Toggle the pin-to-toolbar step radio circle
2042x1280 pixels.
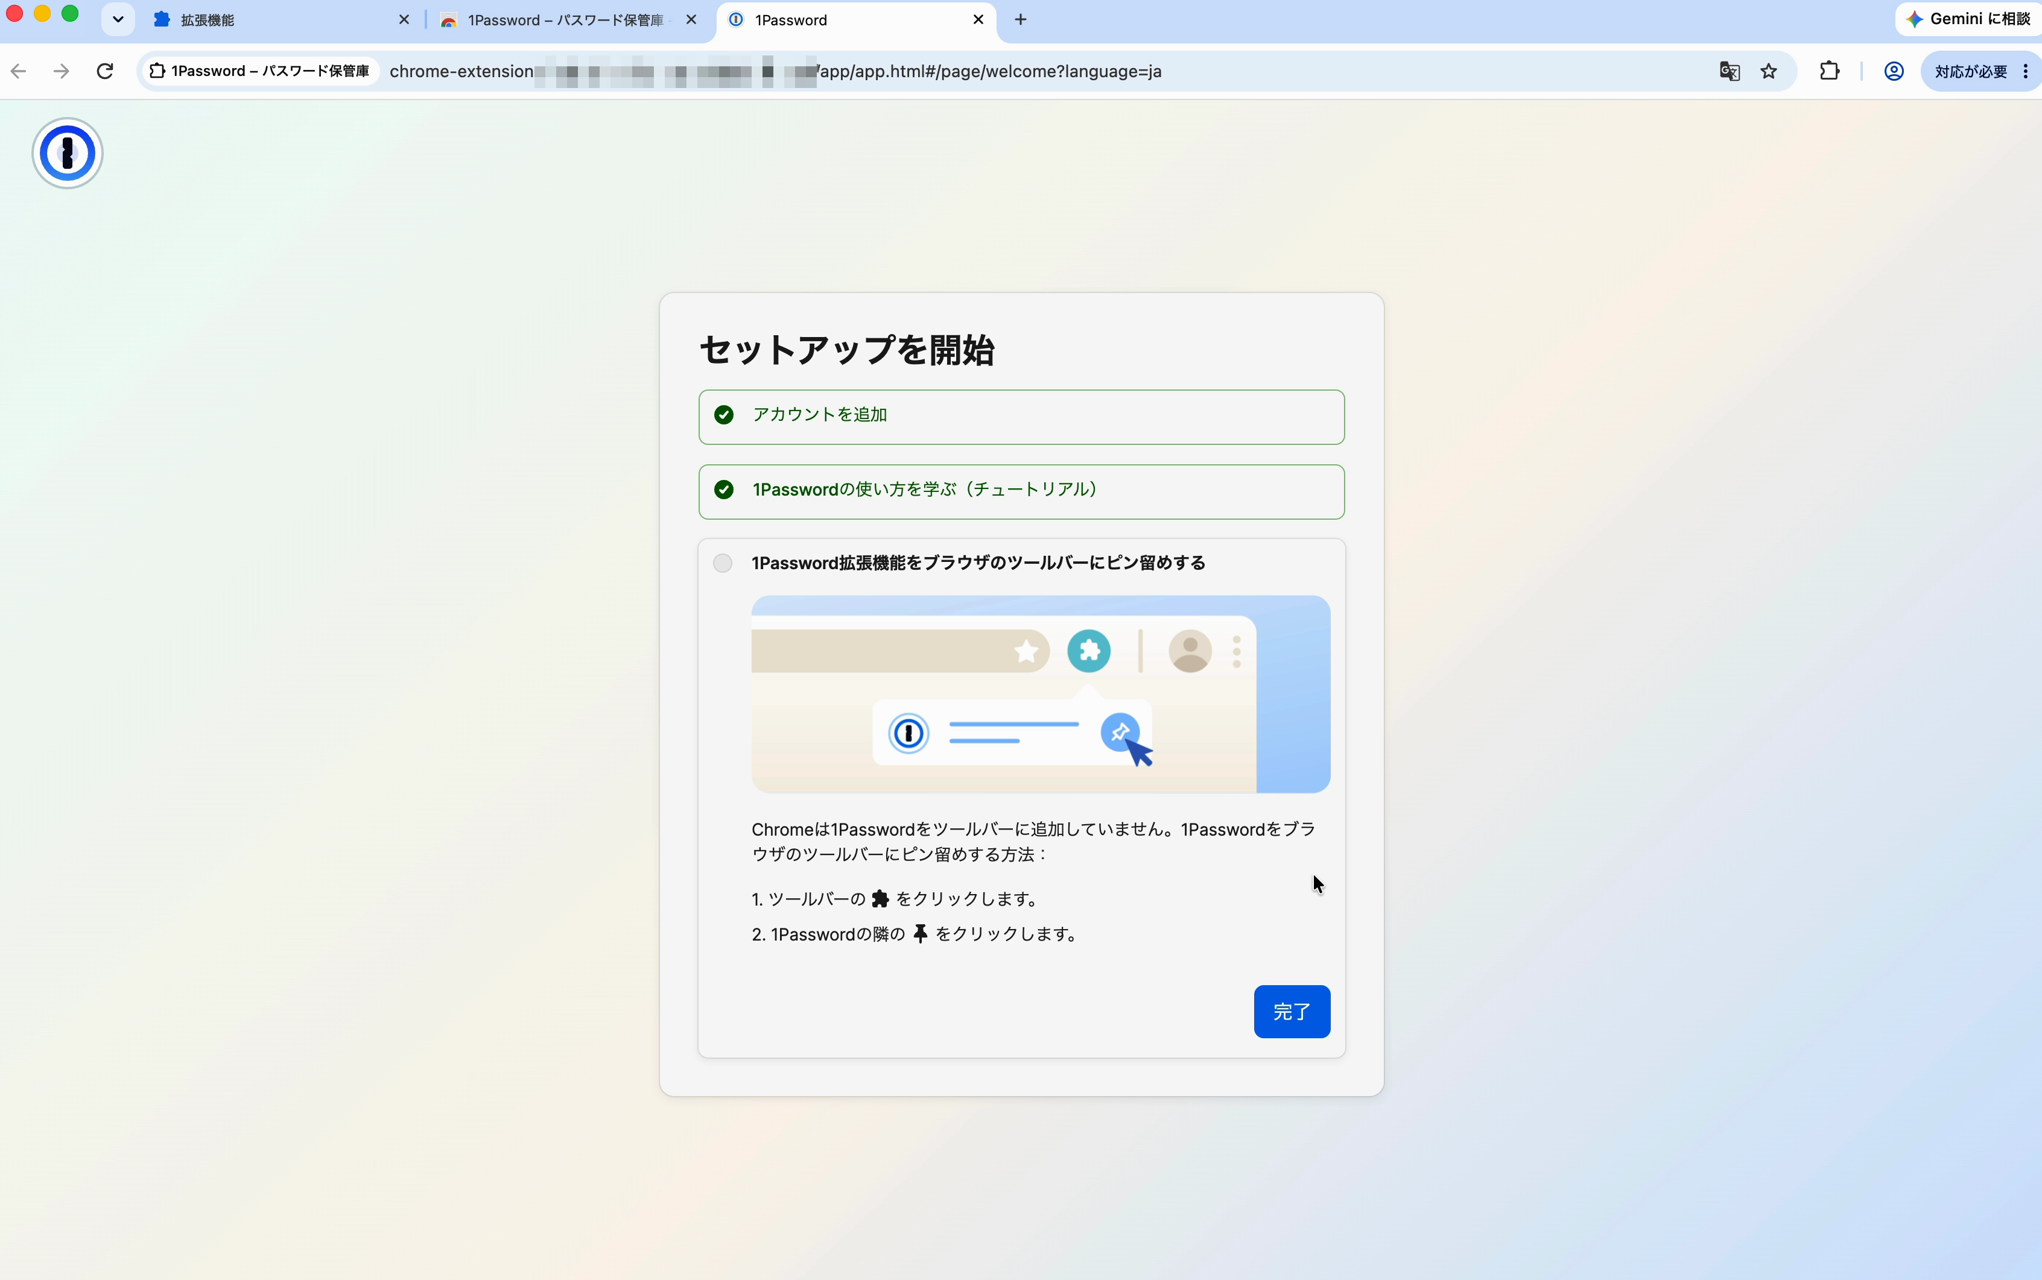pos(723,563)
